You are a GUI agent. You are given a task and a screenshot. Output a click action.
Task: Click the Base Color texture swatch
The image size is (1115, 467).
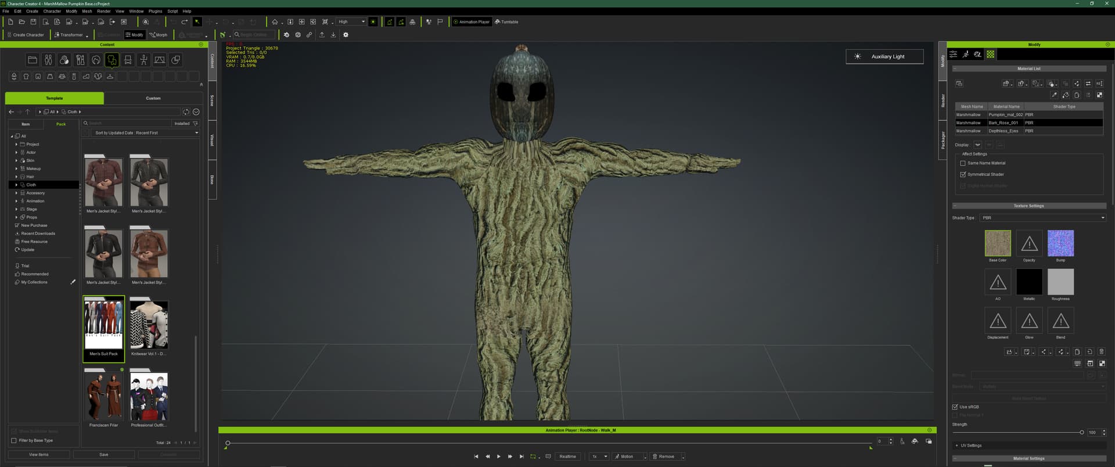click(x=998, y=243)
